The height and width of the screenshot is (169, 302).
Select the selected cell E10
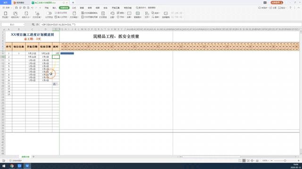tap(56, 57)
